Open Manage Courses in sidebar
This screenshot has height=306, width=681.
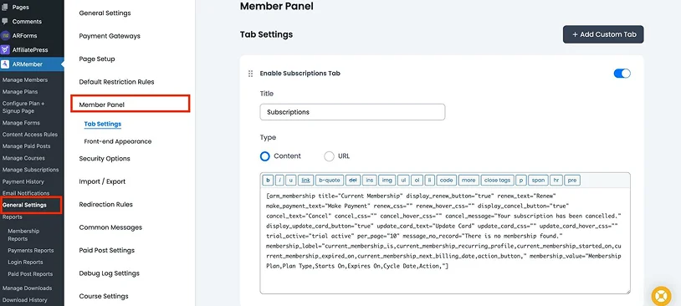[23, 158]
